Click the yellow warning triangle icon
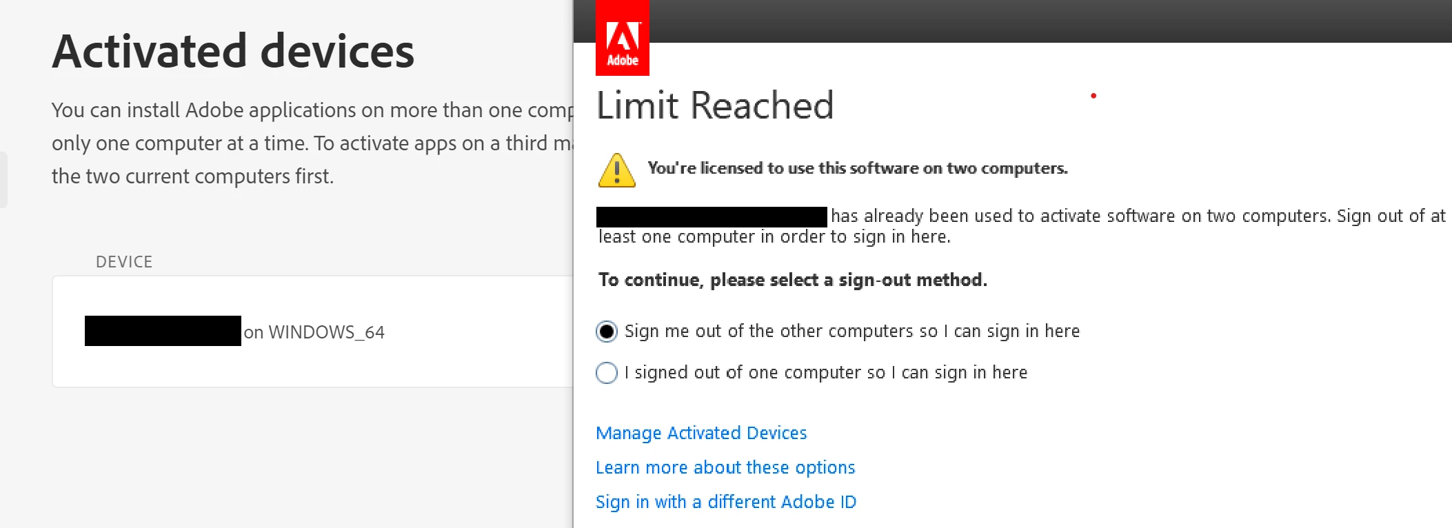The image size is (1452, 528). [617, 170]
